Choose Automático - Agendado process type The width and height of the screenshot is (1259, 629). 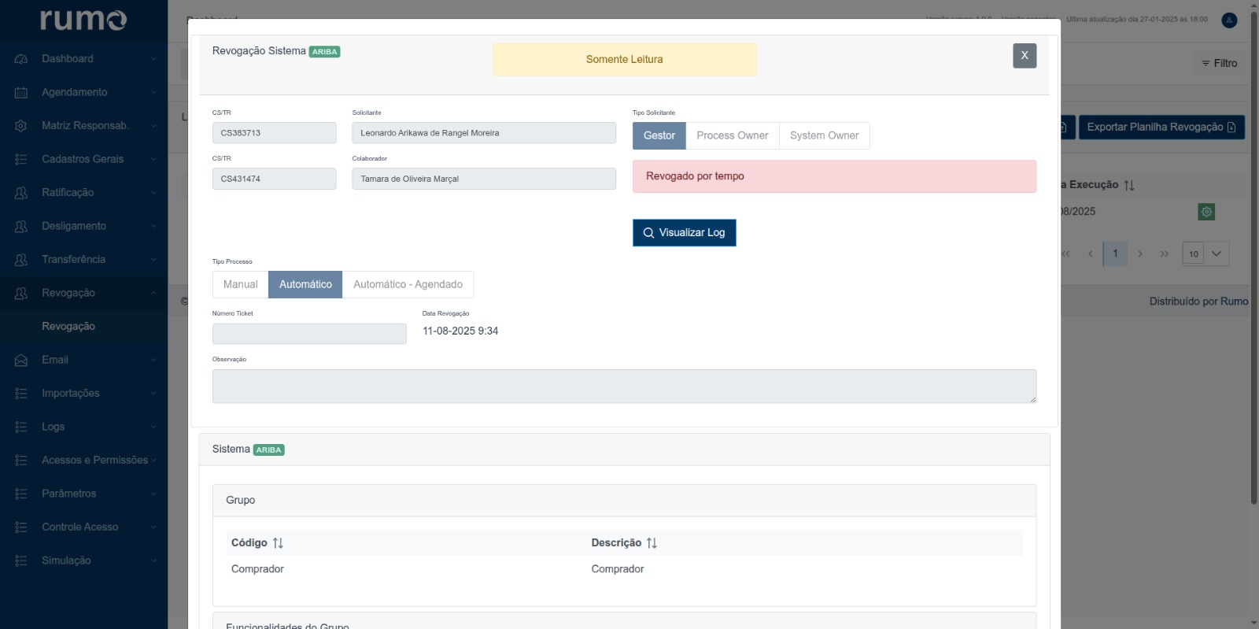pyautogui.click(x=408, y=284)
